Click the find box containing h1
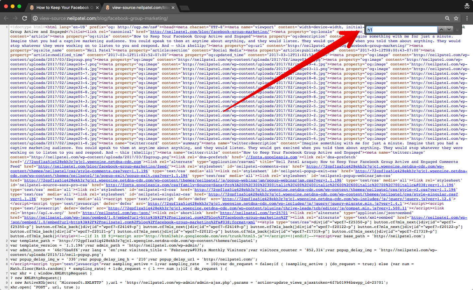Screen dimensions: 473x290 point(402,30)
